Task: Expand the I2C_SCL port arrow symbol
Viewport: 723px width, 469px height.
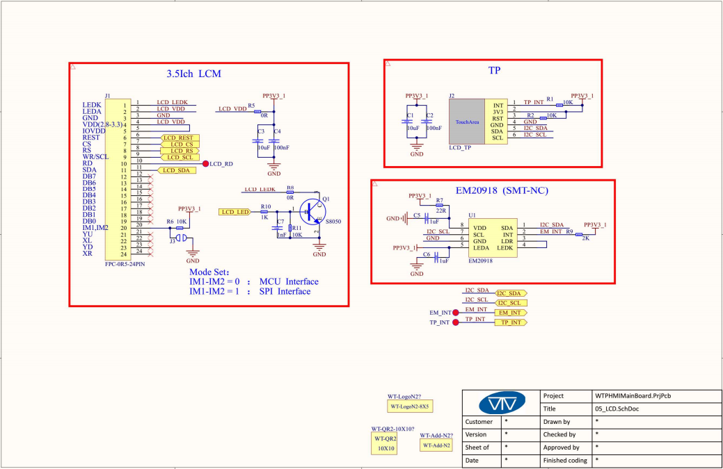Action: (x=511, y=303)
